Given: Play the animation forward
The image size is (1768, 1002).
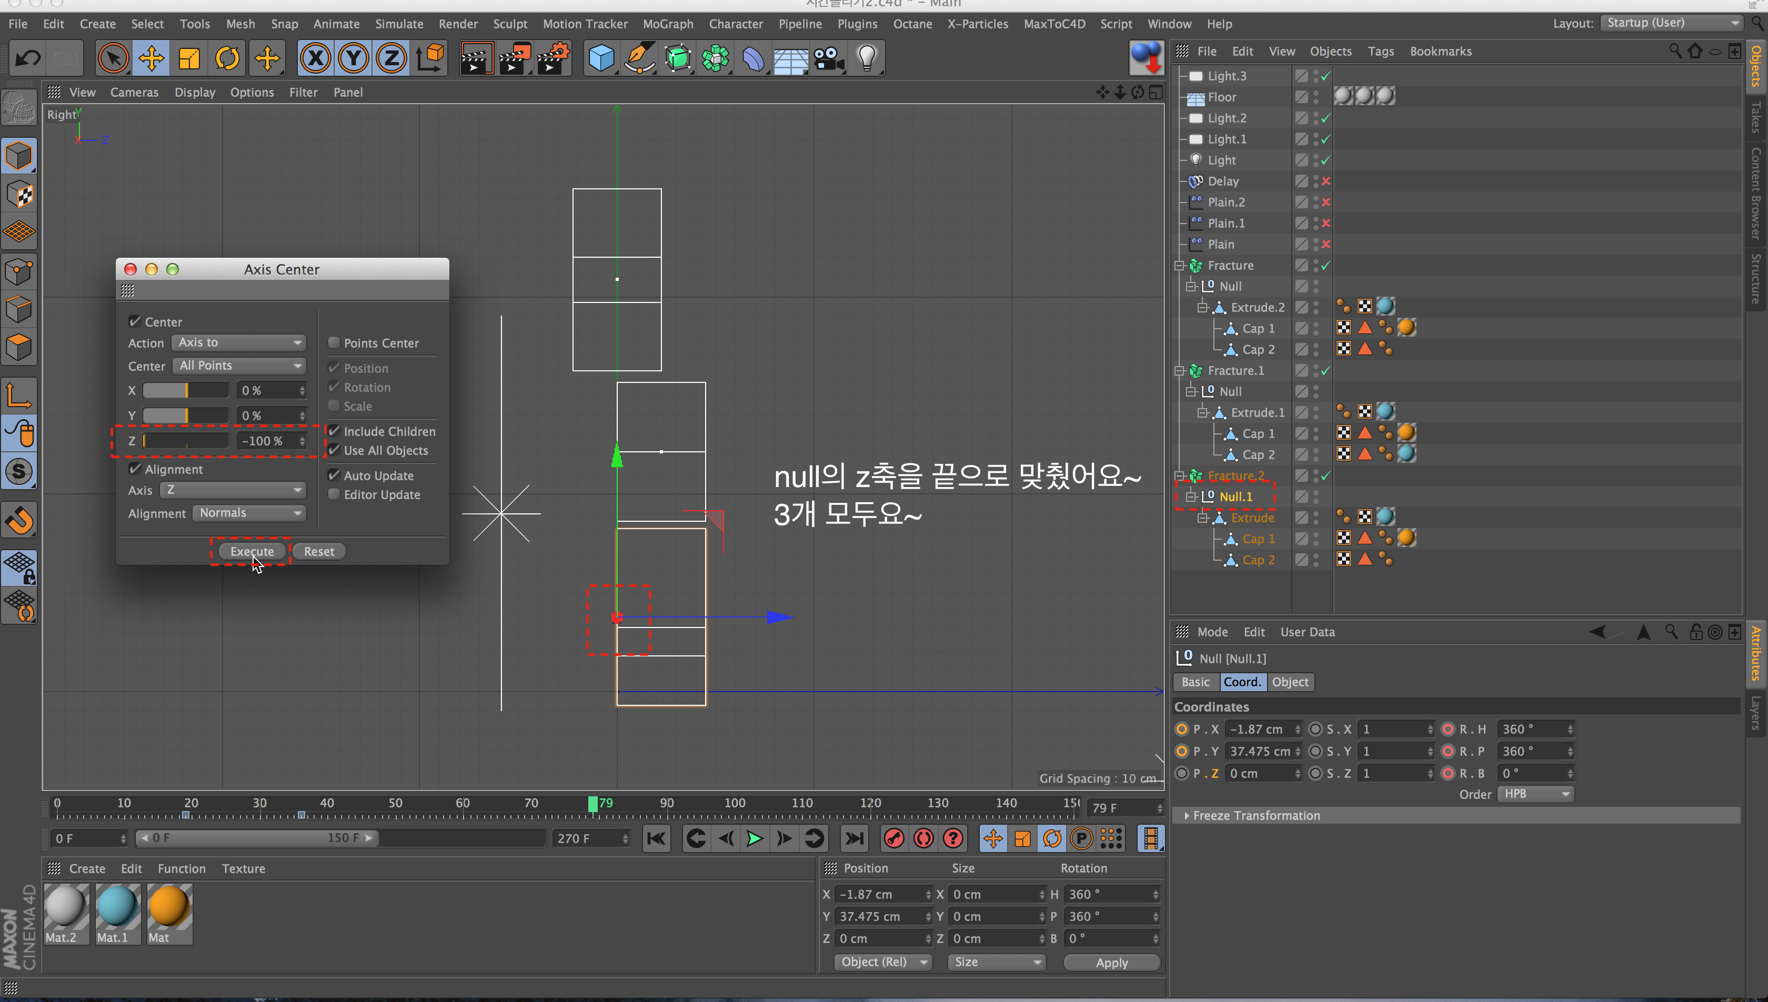Looking at the screenshot, I should point(755,838).
